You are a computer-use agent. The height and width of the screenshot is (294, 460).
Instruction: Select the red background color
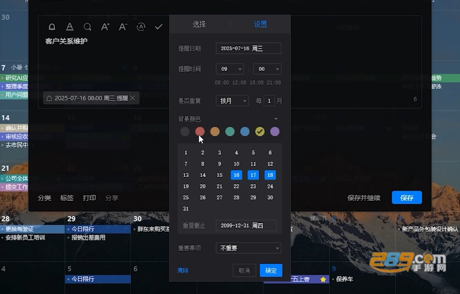200,132
